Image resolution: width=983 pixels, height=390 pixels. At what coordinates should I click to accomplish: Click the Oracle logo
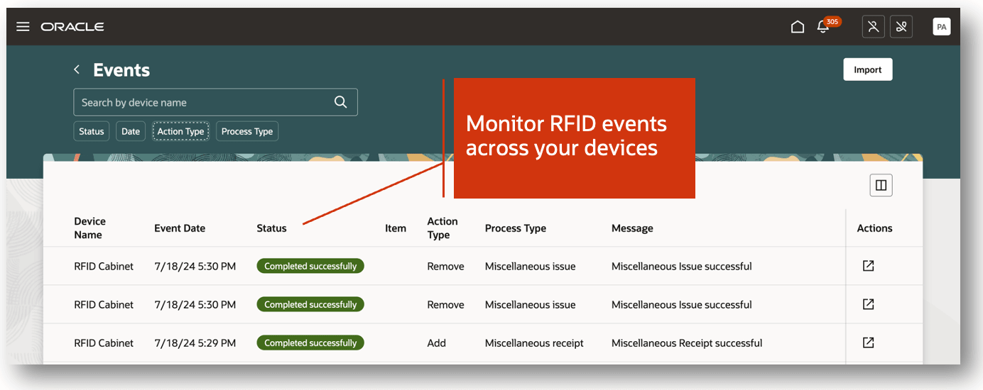pos(72,27)
